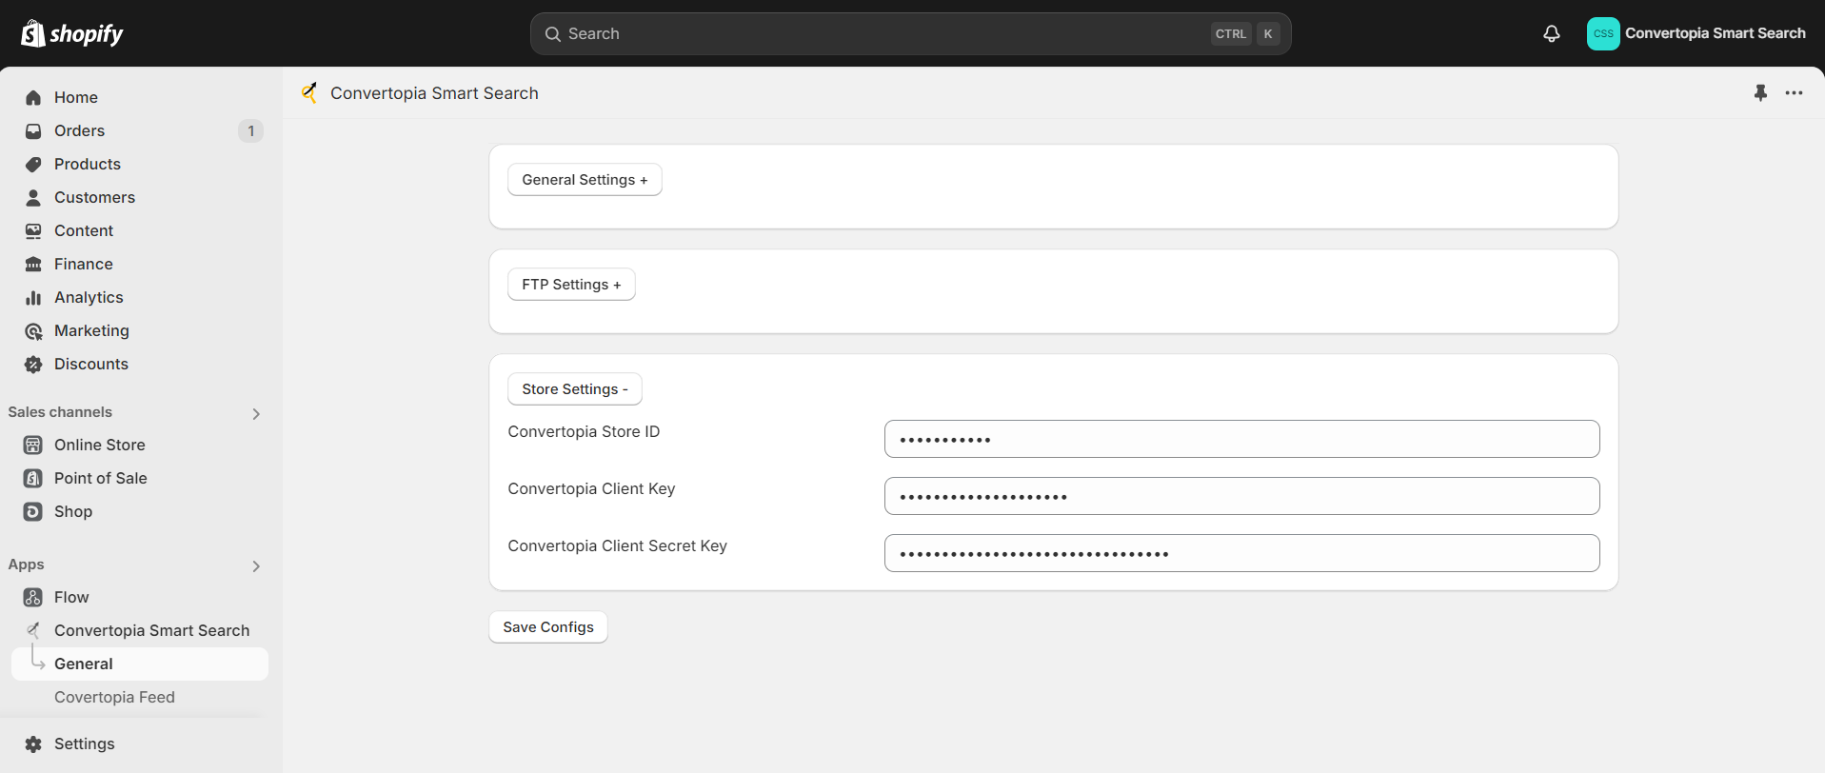Expand the General Settings section

click(585, 179)
